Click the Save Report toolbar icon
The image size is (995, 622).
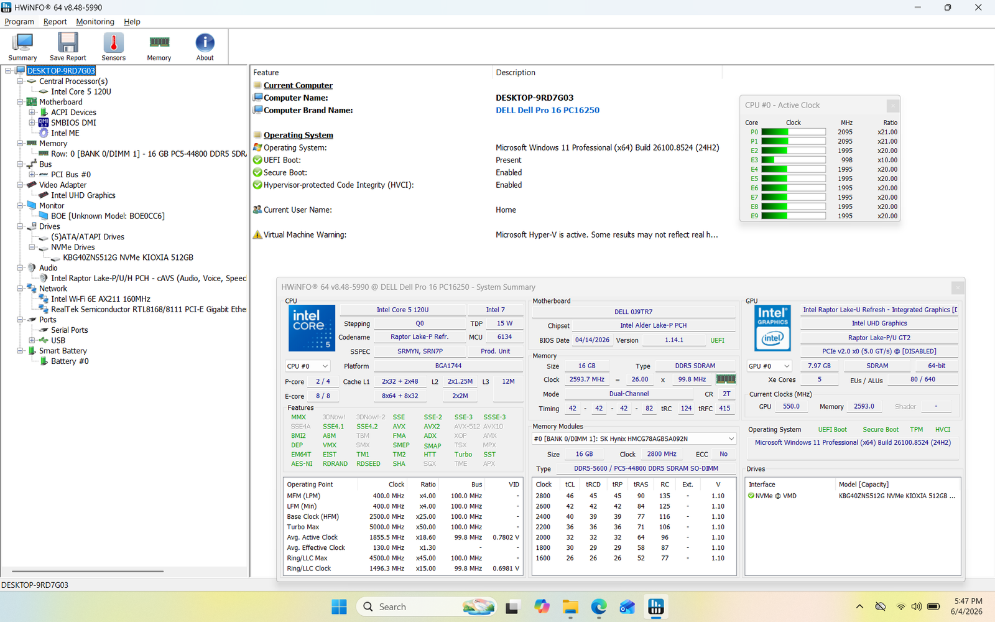pyautogui.click(x=68, y=47)
